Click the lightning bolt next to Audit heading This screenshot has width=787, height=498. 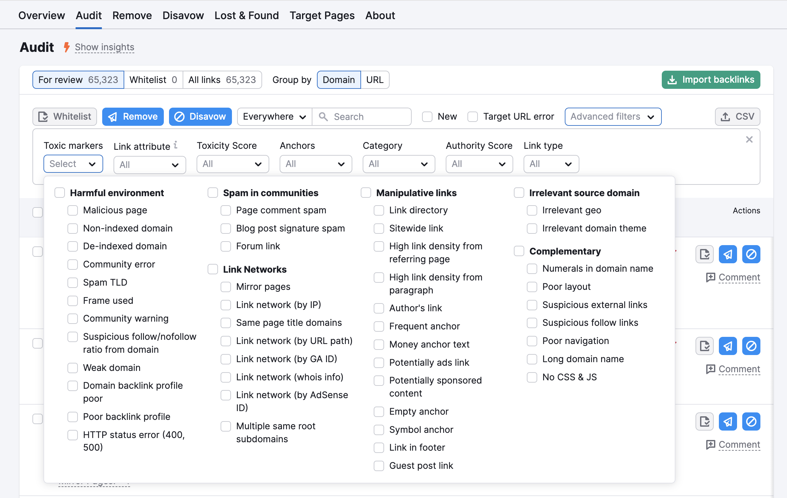click(67, 47)
